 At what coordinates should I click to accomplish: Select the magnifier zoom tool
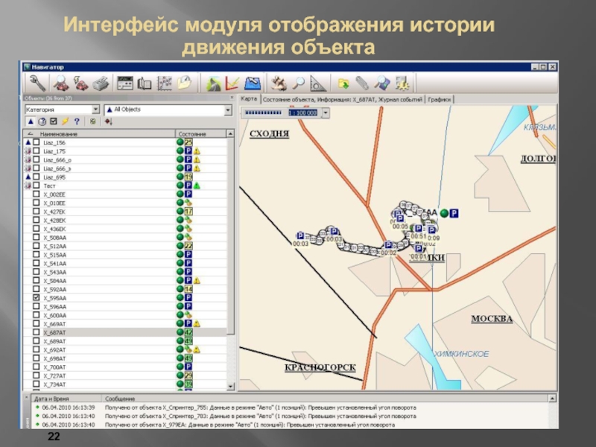[x=299, y=83]
